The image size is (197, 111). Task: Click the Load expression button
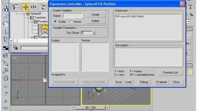pos(128,82)
